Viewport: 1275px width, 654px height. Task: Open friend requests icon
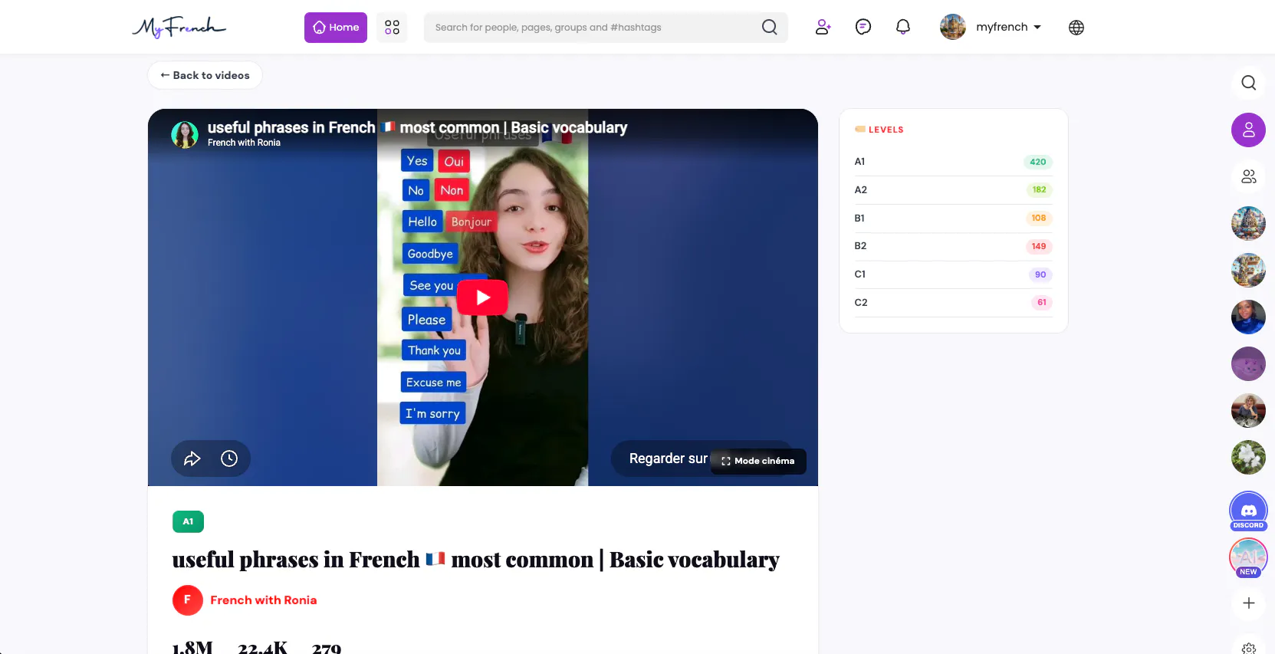point(823,28)
